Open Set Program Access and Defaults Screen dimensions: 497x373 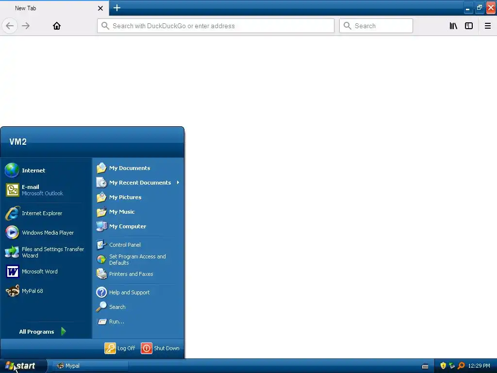pos(138,259)
